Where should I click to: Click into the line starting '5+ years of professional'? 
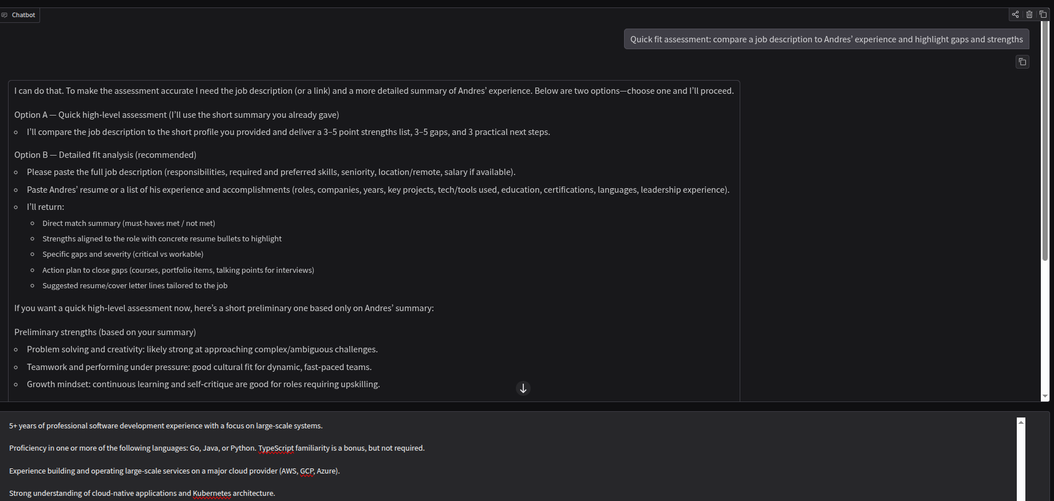tap(165, 426)
